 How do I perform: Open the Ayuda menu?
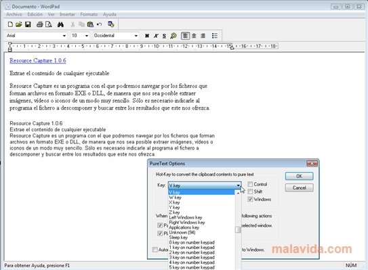110,14
